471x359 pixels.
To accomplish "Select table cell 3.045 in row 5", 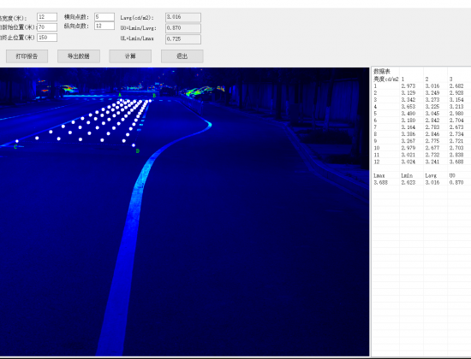I will pos(432,114).
